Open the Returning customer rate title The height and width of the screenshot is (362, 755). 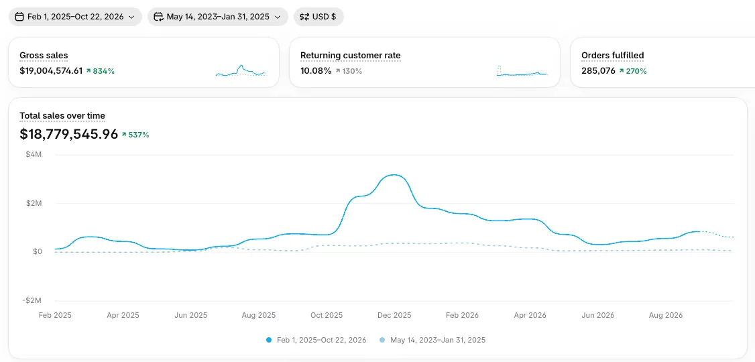(x=351, y=56)
